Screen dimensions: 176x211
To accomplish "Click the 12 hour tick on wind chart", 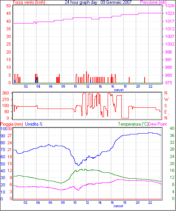I will coord(88,87).
